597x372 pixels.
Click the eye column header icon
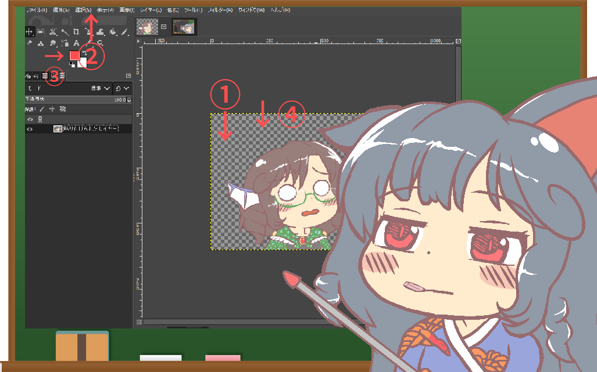(x=30, y=120)
